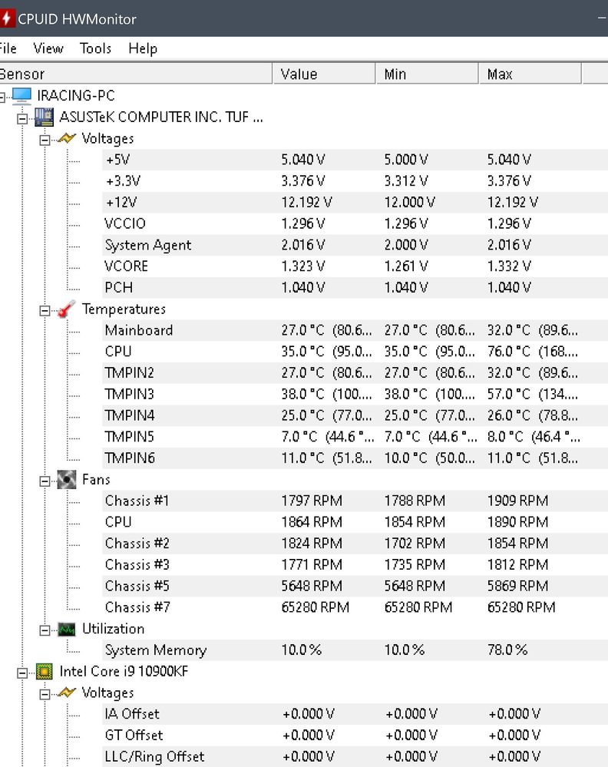
Task: Select the CPU fan row
Action: 355,522
